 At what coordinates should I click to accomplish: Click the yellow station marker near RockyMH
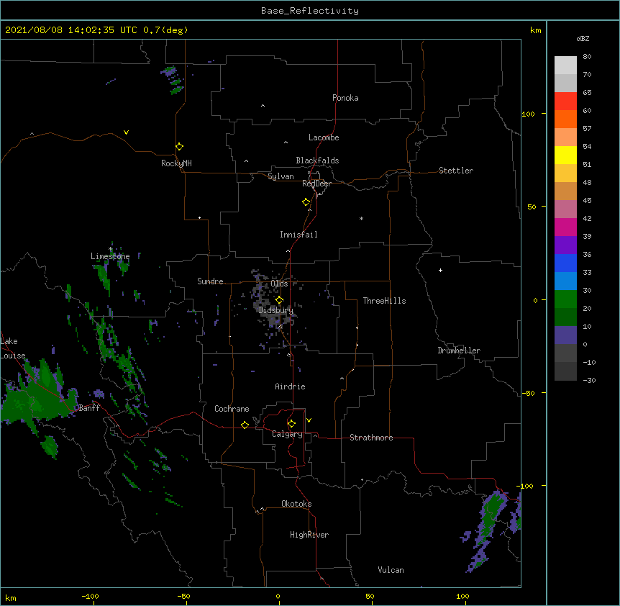pyautogui.click(x=179, y=146)
